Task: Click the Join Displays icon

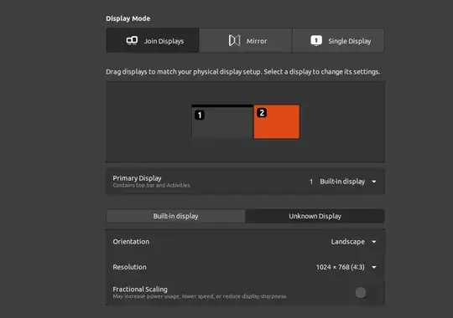Action: pos(132,40)
